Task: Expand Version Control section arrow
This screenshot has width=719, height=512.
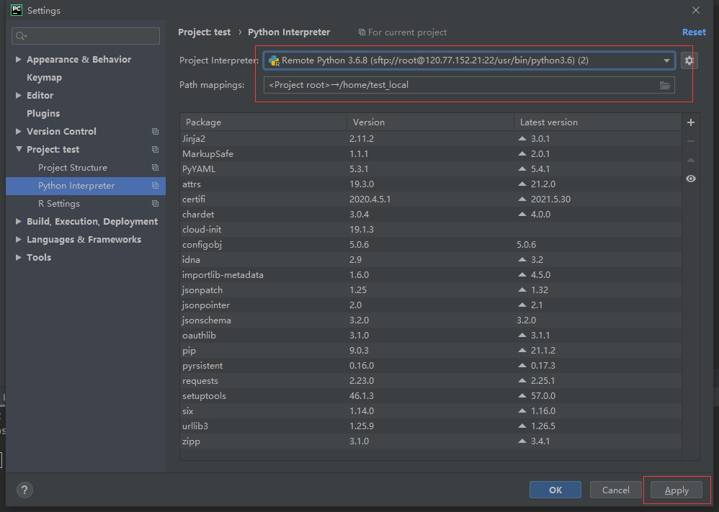Action: [18, 132]
